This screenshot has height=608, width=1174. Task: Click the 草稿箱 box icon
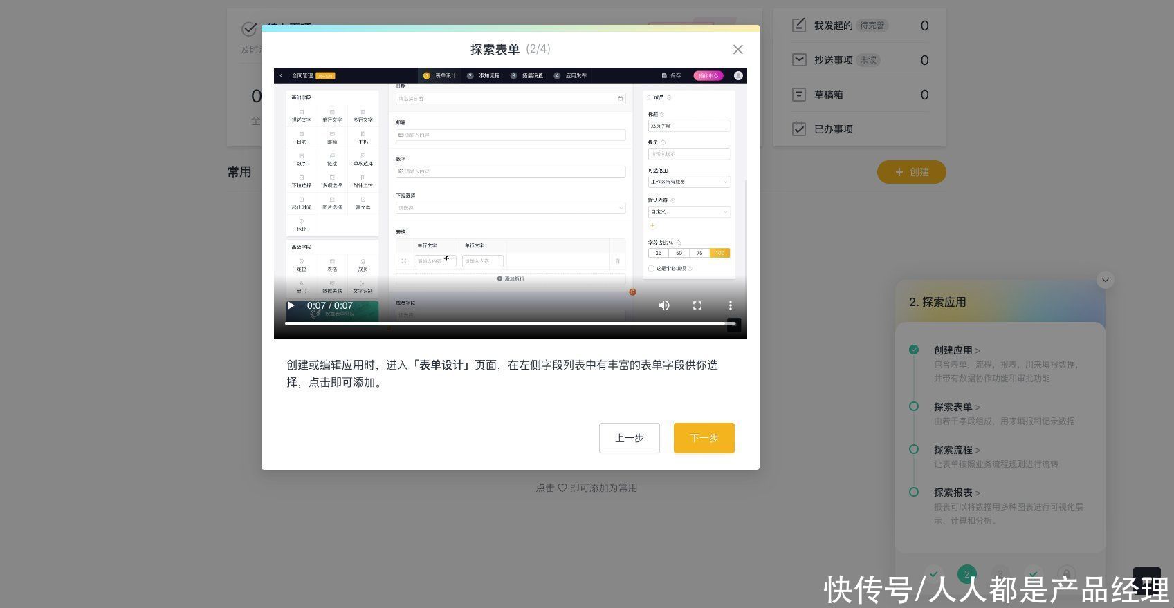pos(799,95)
